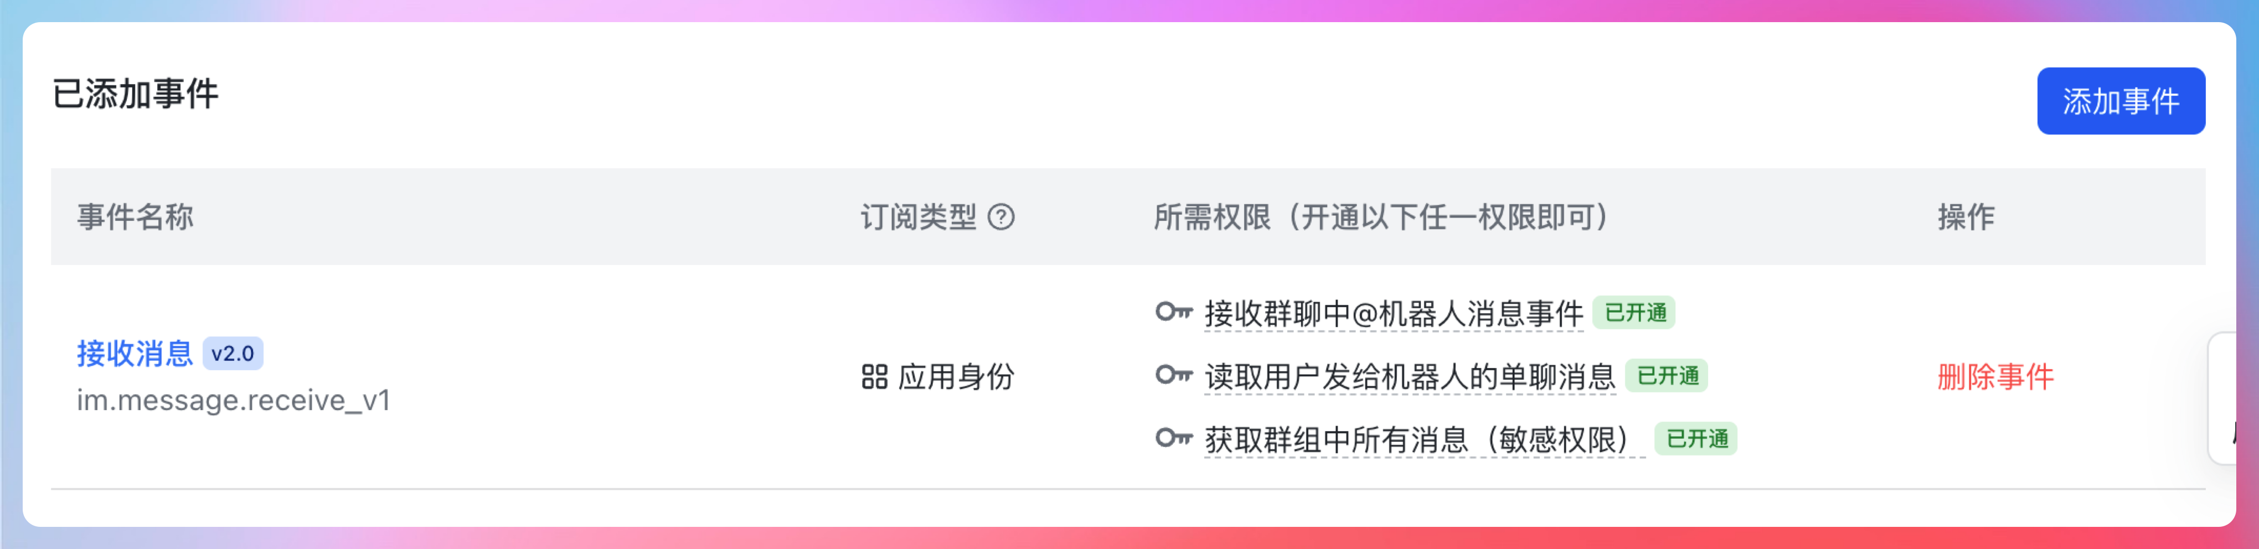Screen dimensions: 2259x549
Task: Open the 获取群组中所有消息(敏感权限) permission link
Action: 1424,439
